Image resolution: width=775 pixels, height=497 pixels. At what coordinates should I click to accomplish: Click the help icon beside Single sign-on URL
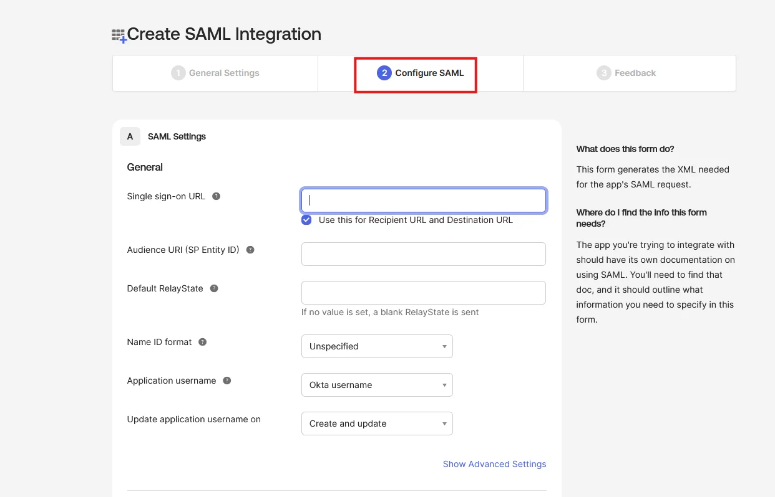(x=216, y=196)
